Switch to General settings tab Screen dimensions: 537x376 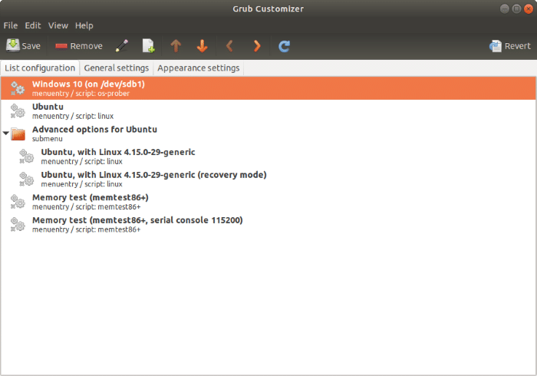point(117,68)
